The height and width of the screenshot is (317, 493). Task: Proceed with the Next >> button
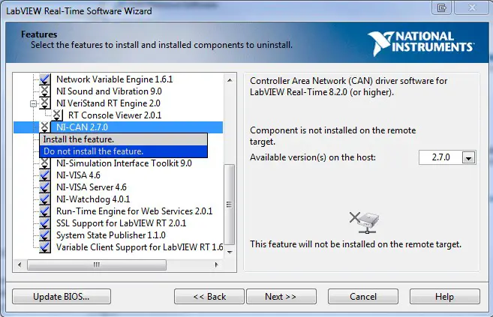[x=281, y=297]
